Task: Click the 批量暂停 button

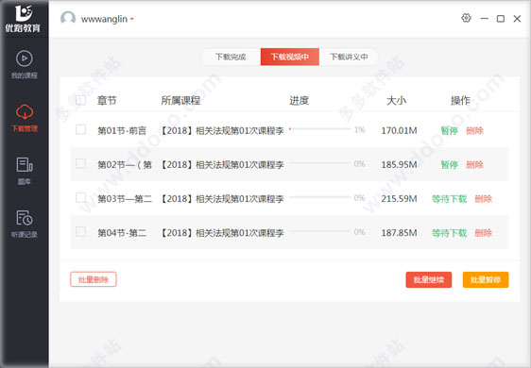Action: click(x=486, y=279)
